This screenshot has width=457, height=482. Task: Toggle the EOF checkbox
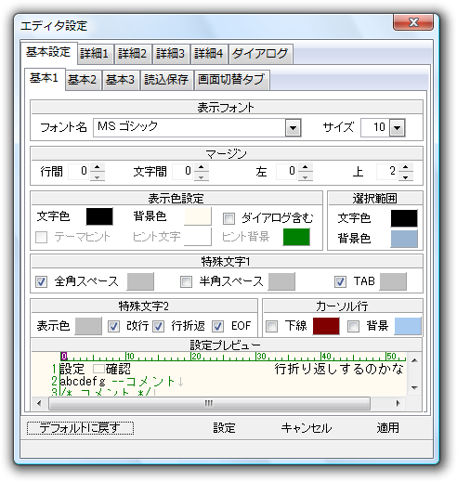pyautogui.click(x=217, y=326)
